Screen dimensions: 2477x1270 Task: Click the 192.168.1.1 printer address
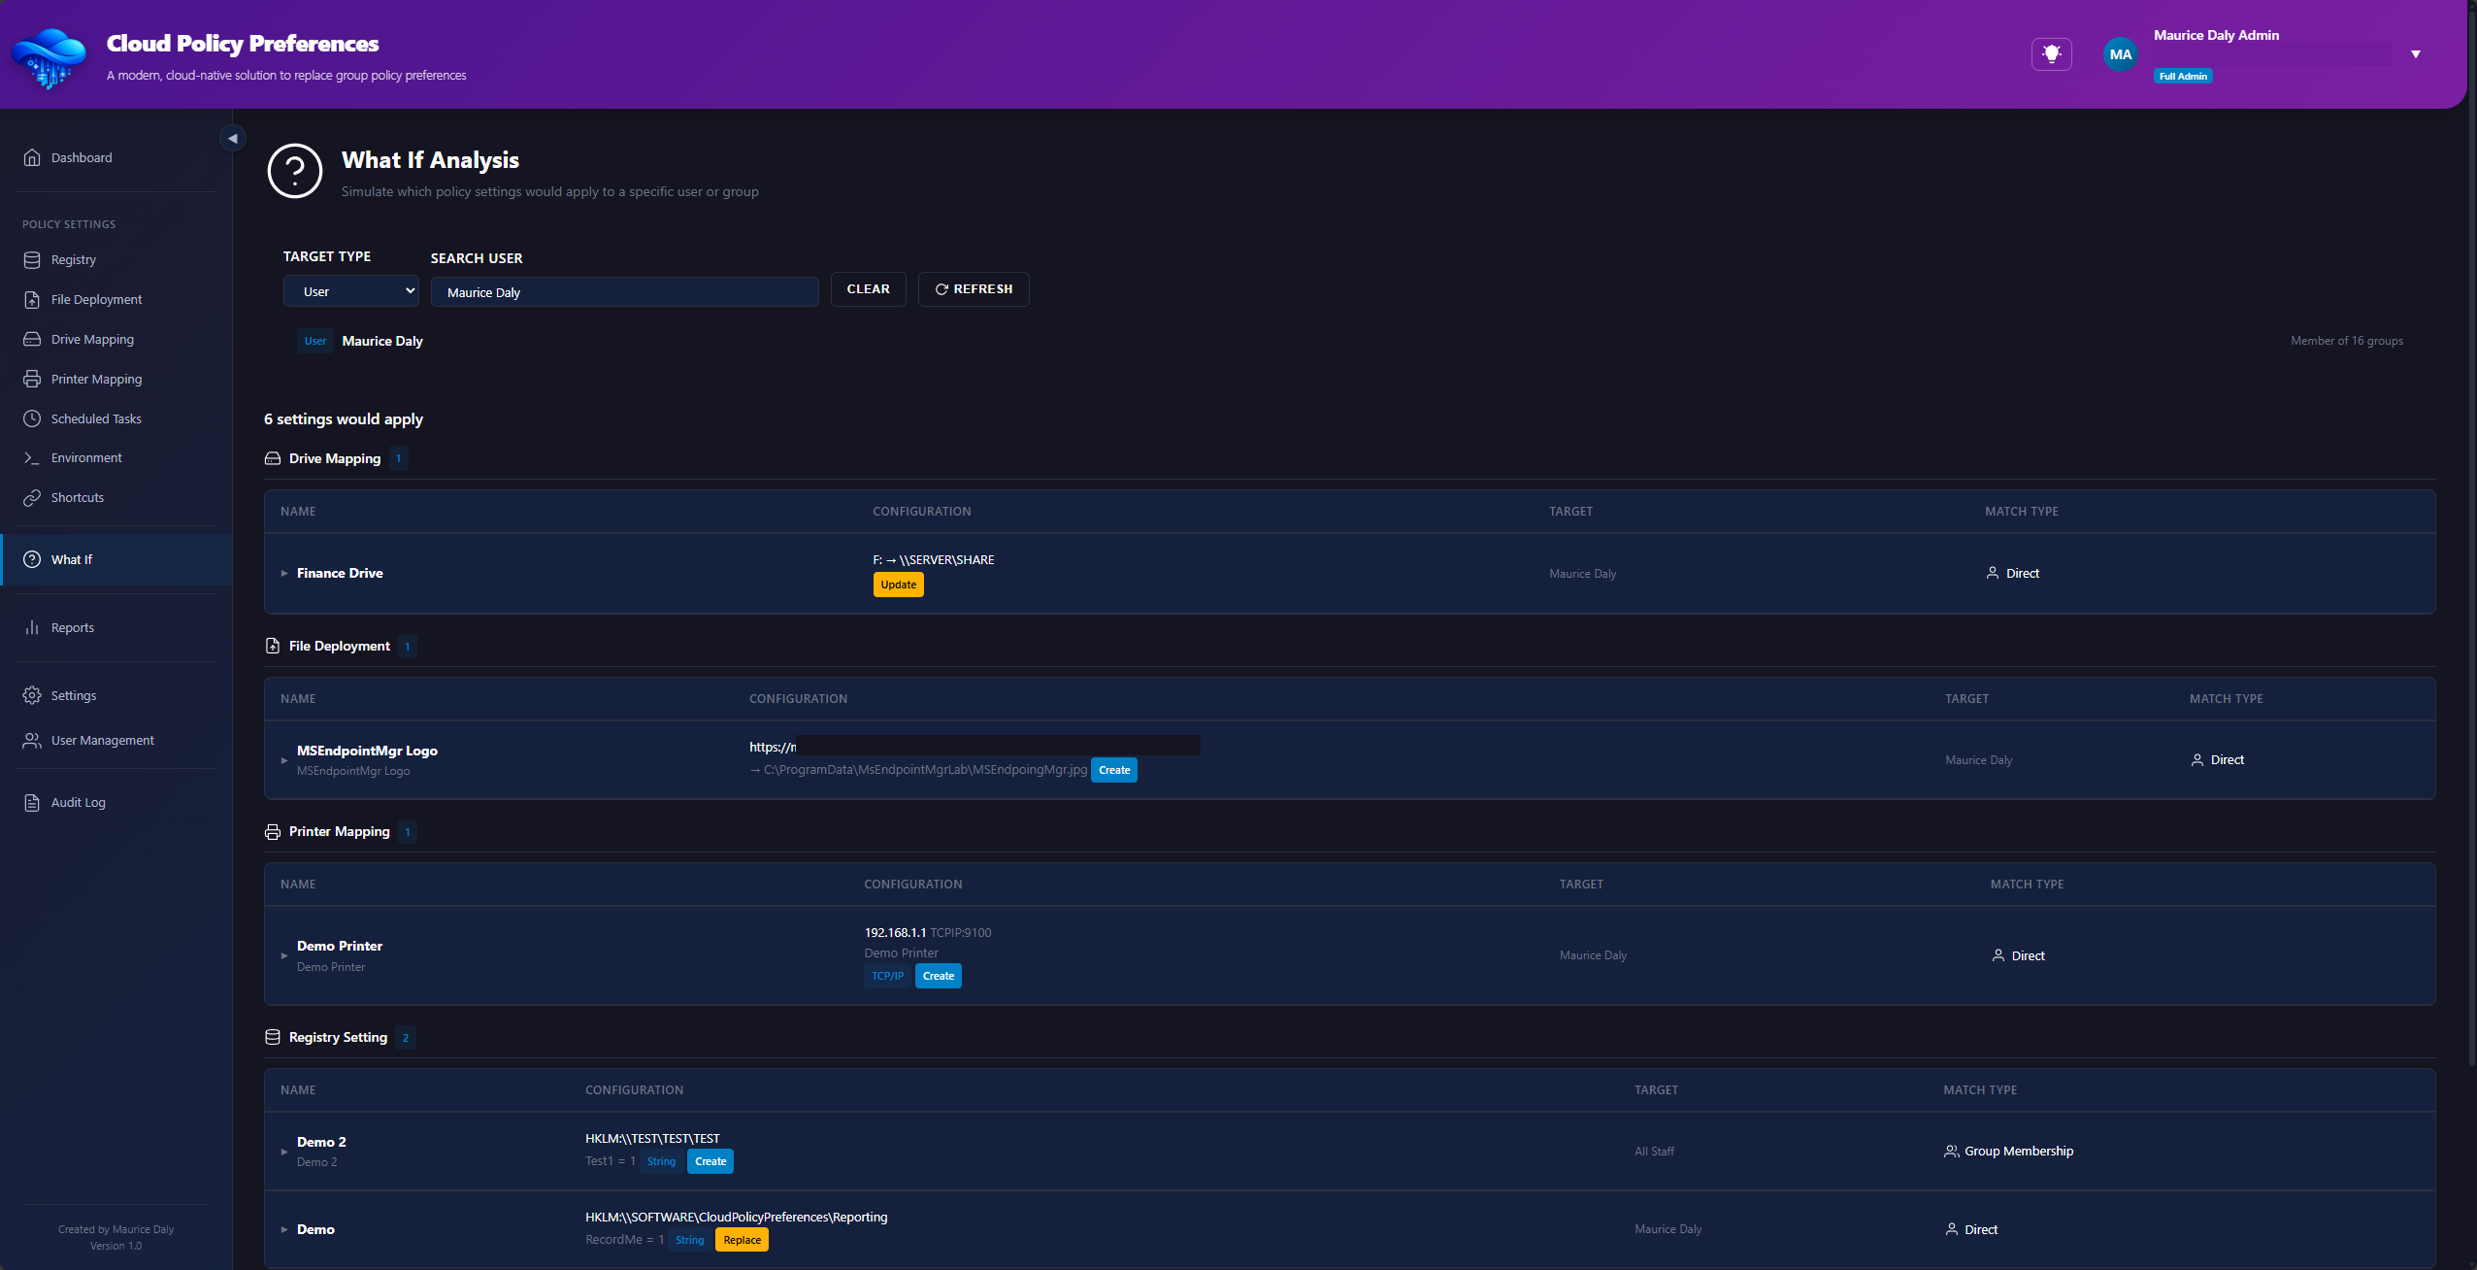tap(895, 932)
